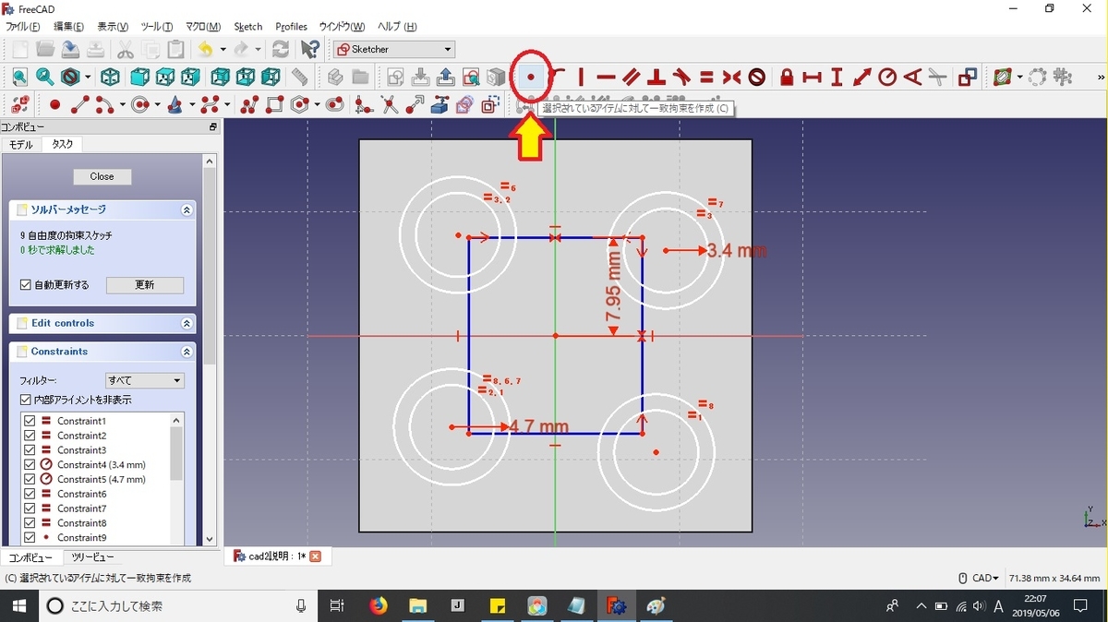
Task: Select the lock constraint tool
Action: point(787,78)
